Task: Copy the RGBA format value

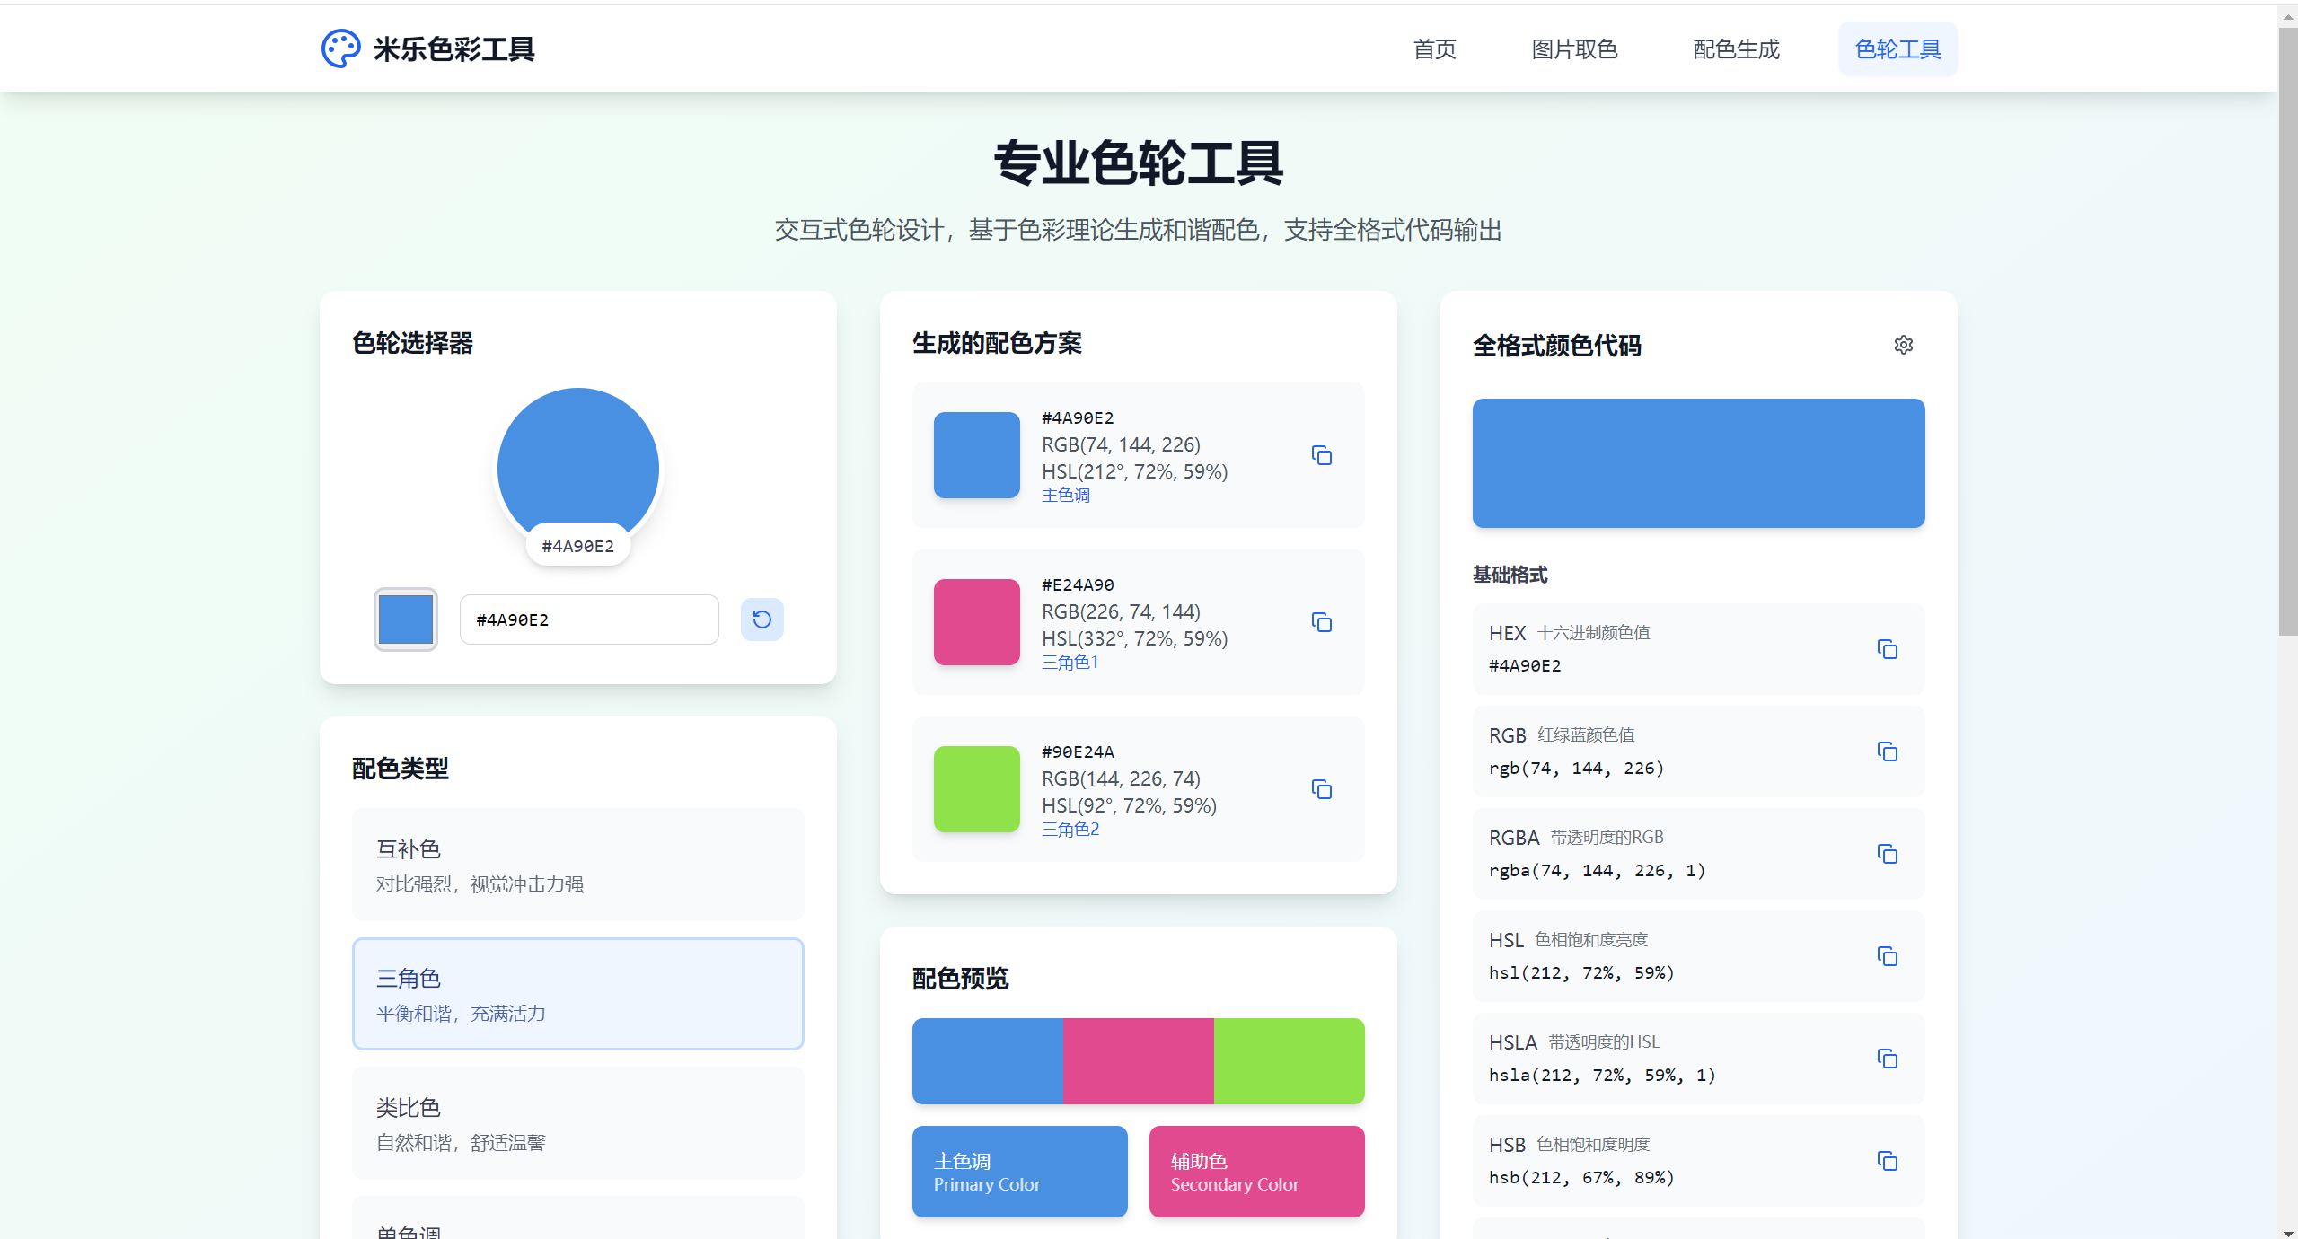Action: 1887,854
